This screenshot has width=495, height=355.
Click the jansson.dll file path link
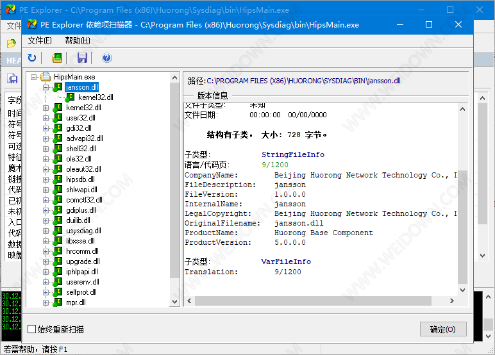tap(303, 81)
